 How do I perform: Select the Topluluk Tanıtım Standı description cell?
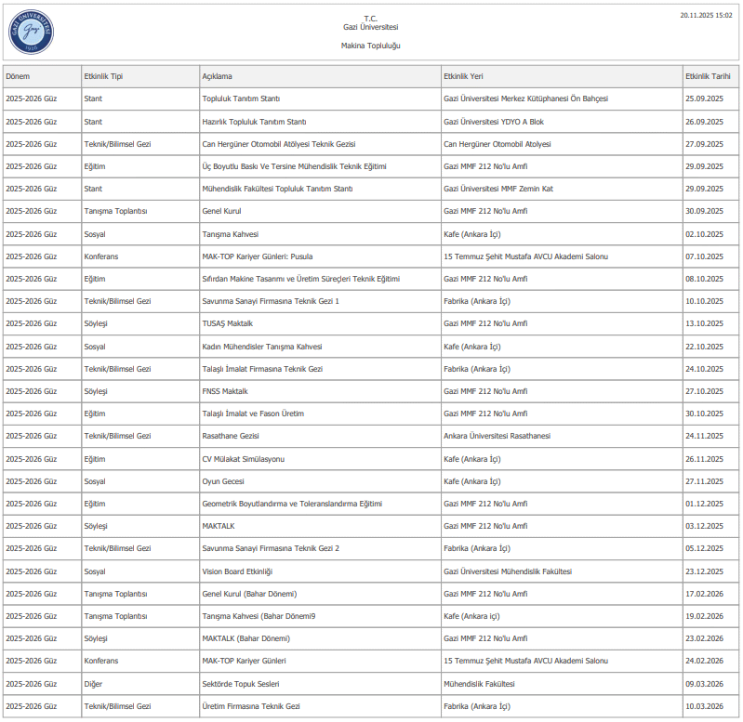[241, 98]
